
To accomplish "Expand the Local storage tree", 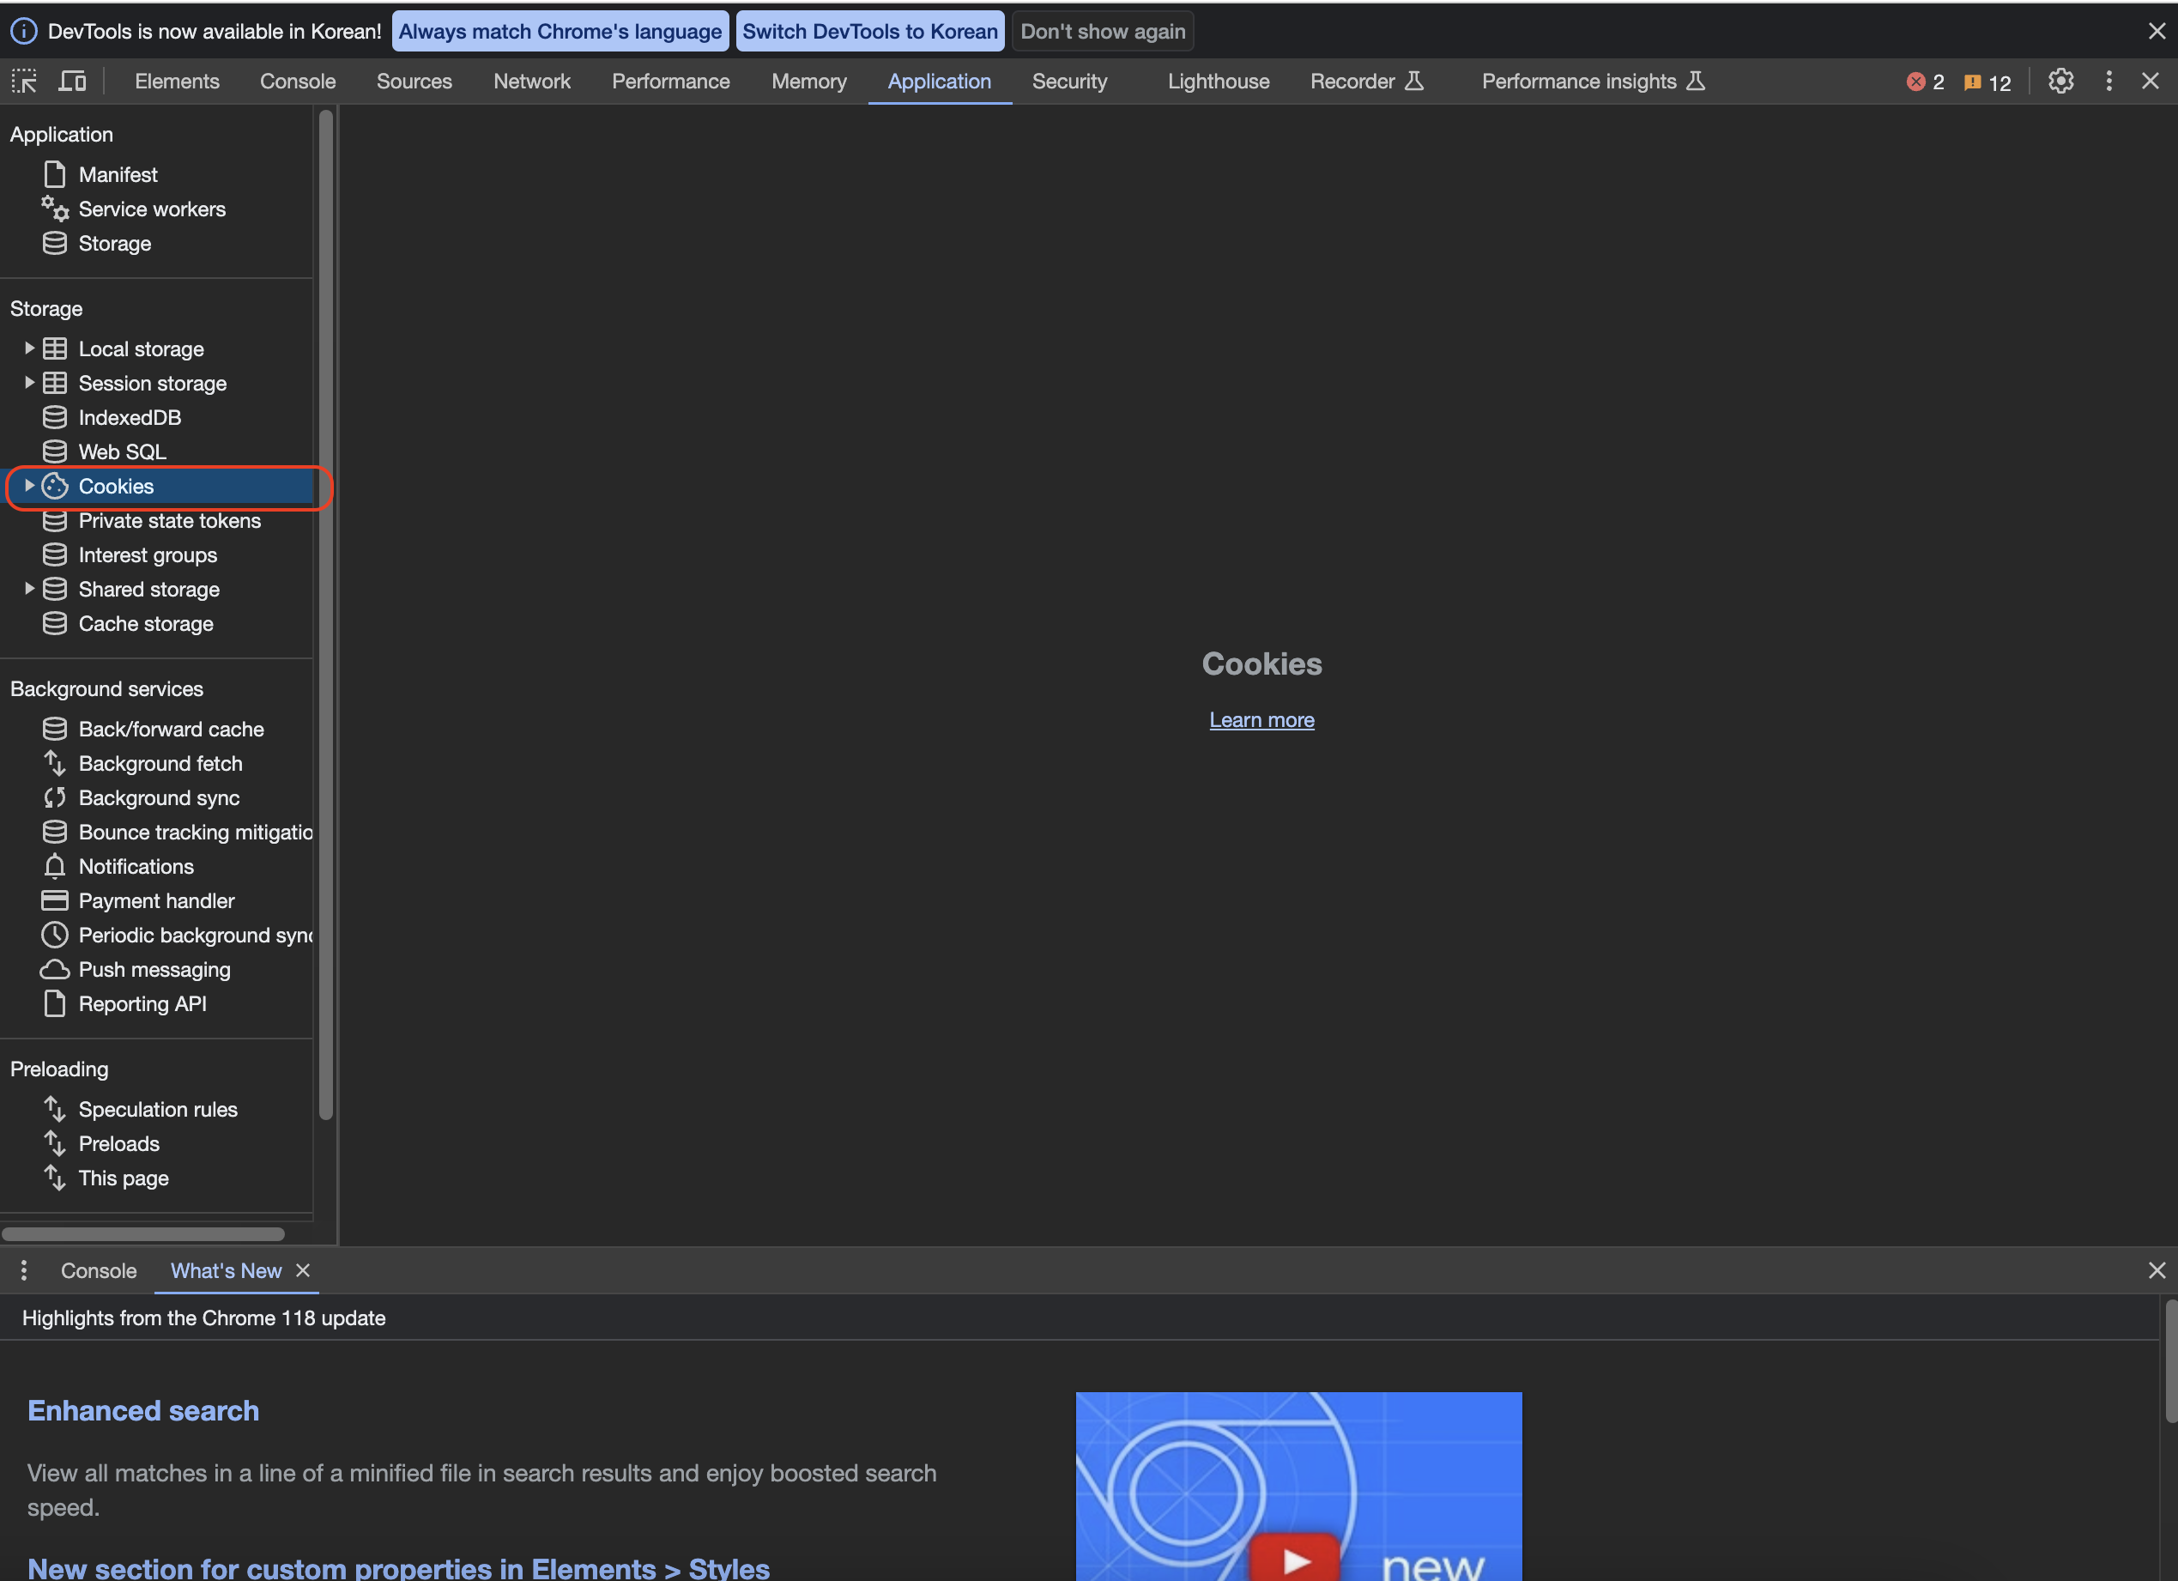I will [x=29, y=348].
